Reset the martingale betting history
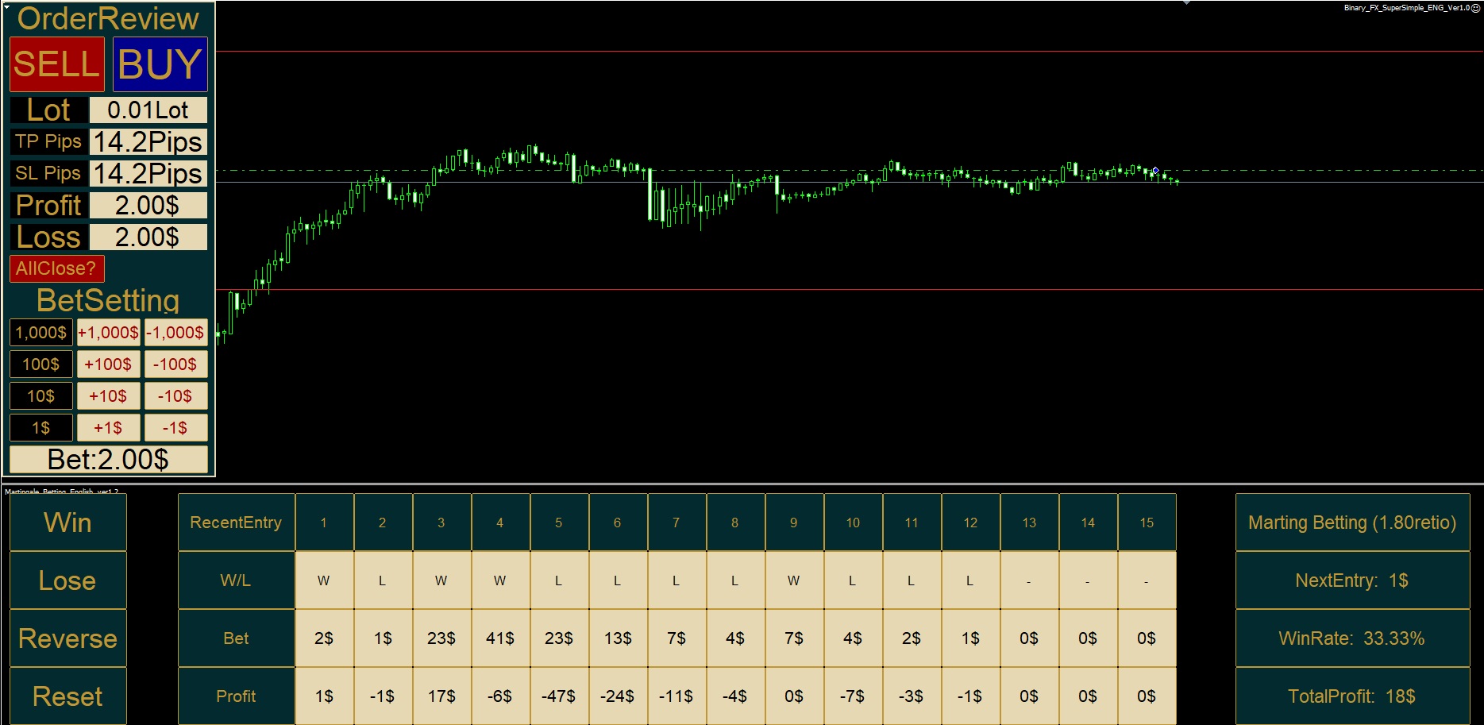The image size is (1484, 725). tap(67, 696)
